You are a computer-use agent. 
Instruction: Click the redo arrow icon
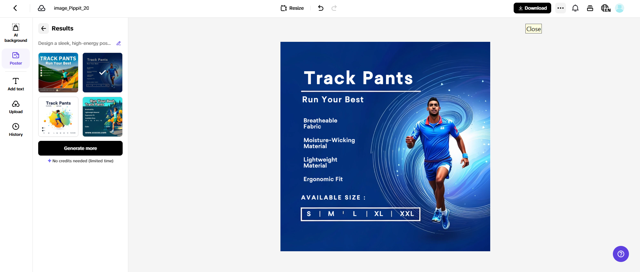point(334,8)
